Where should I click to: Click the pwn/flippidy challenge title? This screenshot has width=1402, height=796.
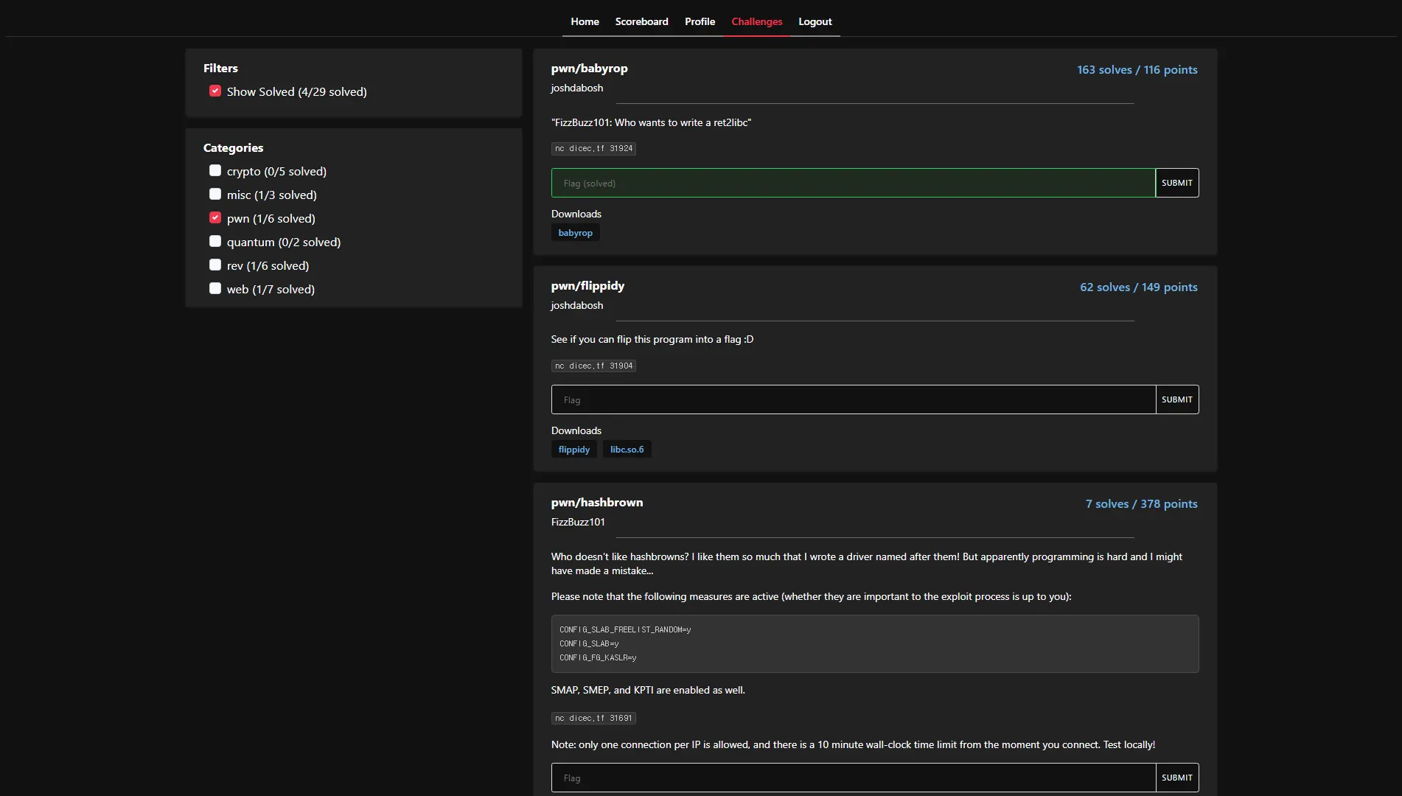point(587,286)
